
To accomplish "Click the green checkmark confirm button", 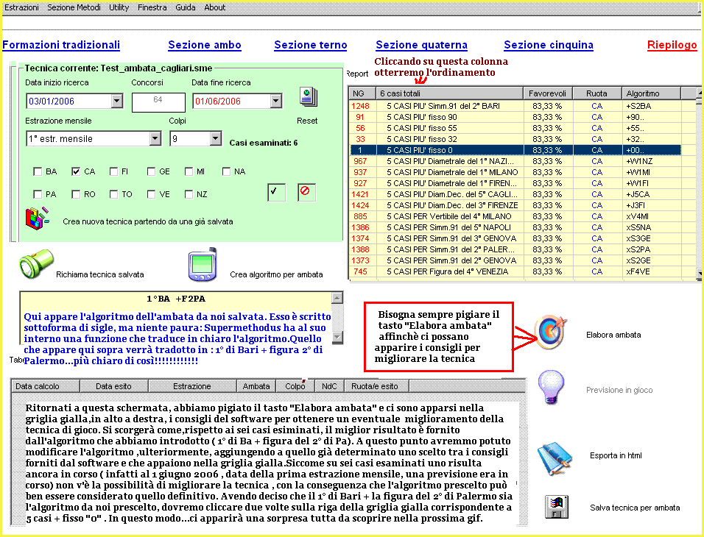I will (x=276, y=192).
